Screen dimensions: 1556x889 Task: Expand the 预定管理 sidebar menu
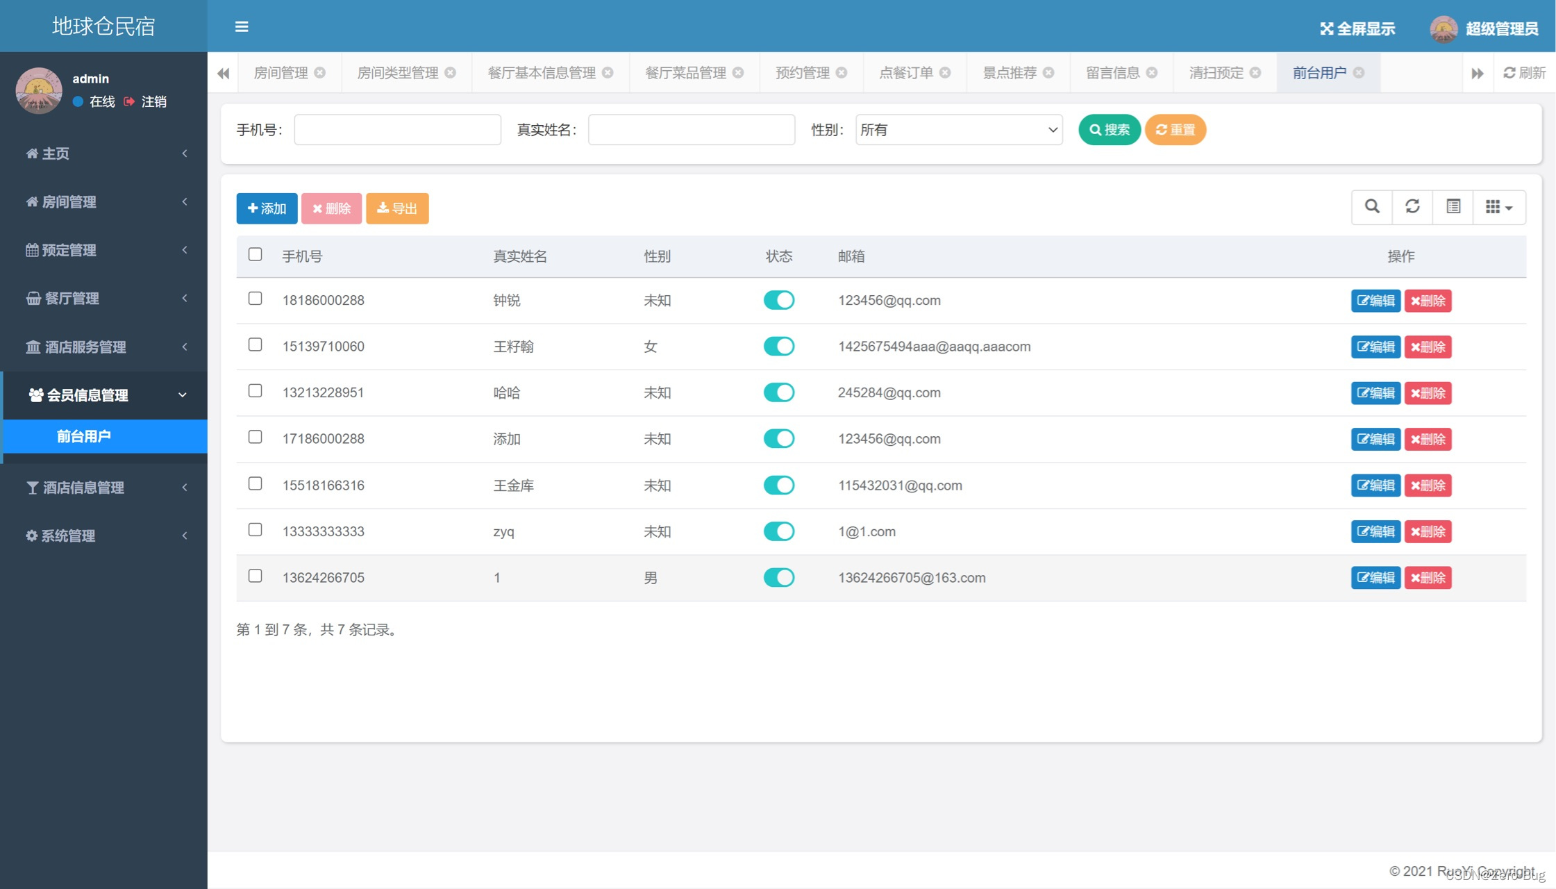tap(104, 250)
